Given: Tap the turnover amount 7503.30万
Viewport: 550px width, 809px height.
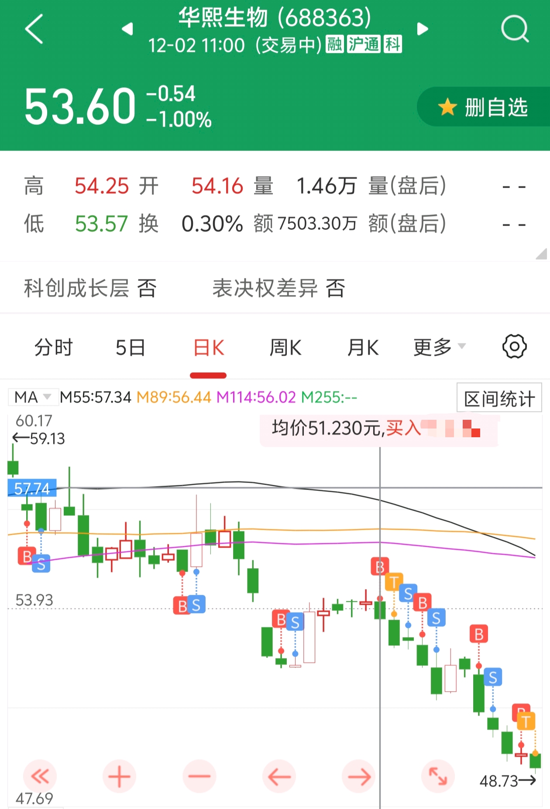Looking at the screenshot, I should coord(317,223).
